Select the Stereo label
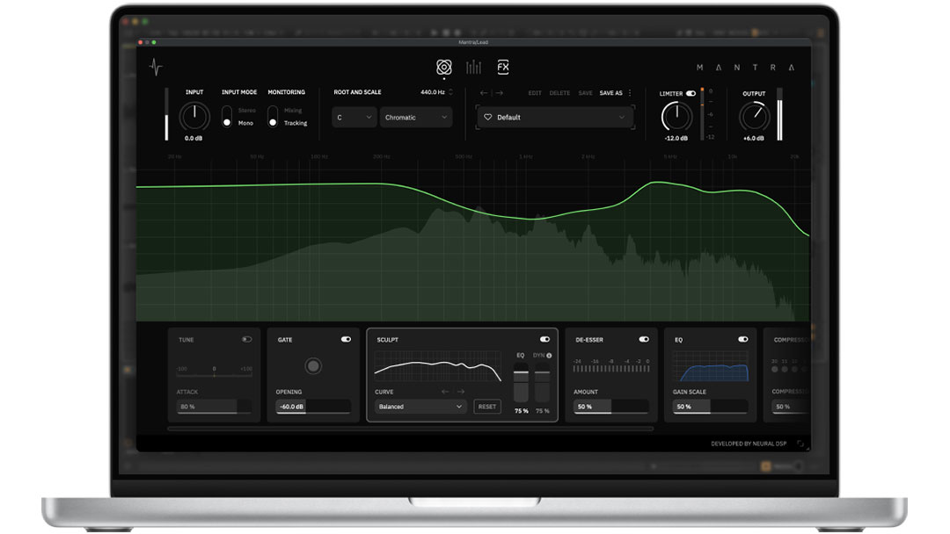This screenshot has width=950, height=534. pyautogui.click(x=246, y=111)
